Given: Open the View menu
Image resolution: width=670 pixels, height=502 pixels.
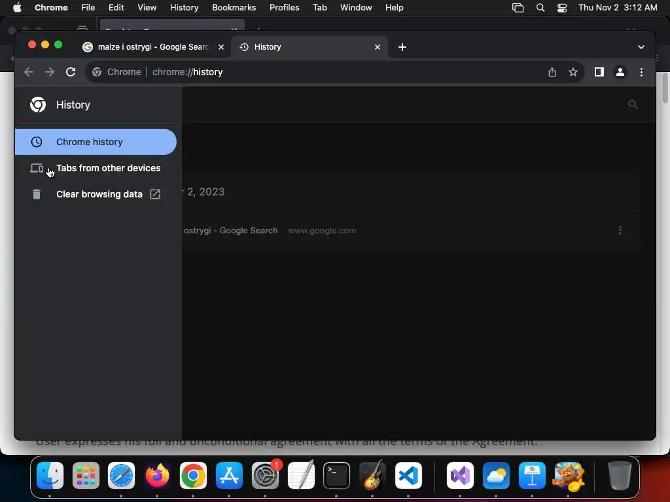Looking at the screenshot, I should 147,7.
